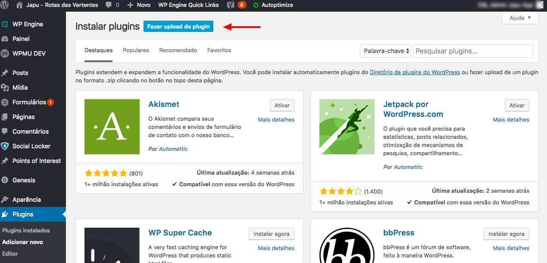
Task: Click the Akismet plugin logo
Action: pyautogui.click(x=112, y=127)
